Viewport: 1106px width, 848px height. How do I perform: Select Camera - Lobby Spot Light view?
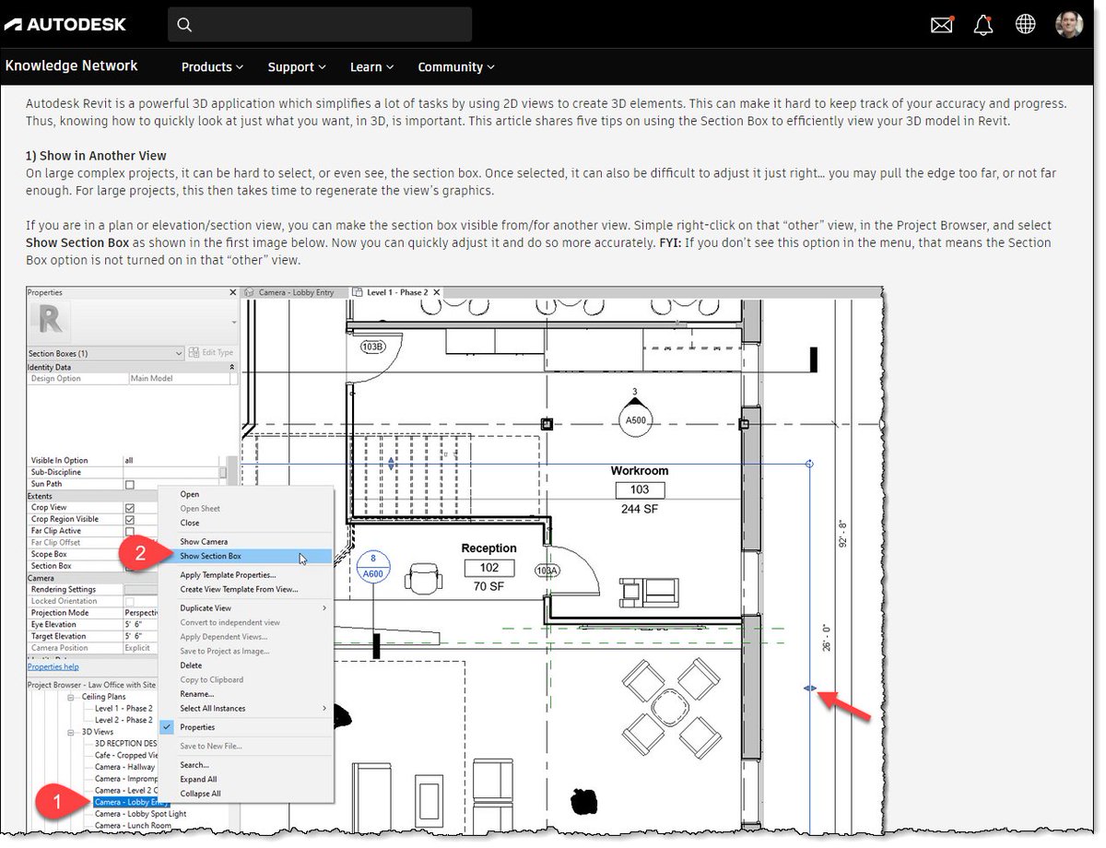point(140,814)
